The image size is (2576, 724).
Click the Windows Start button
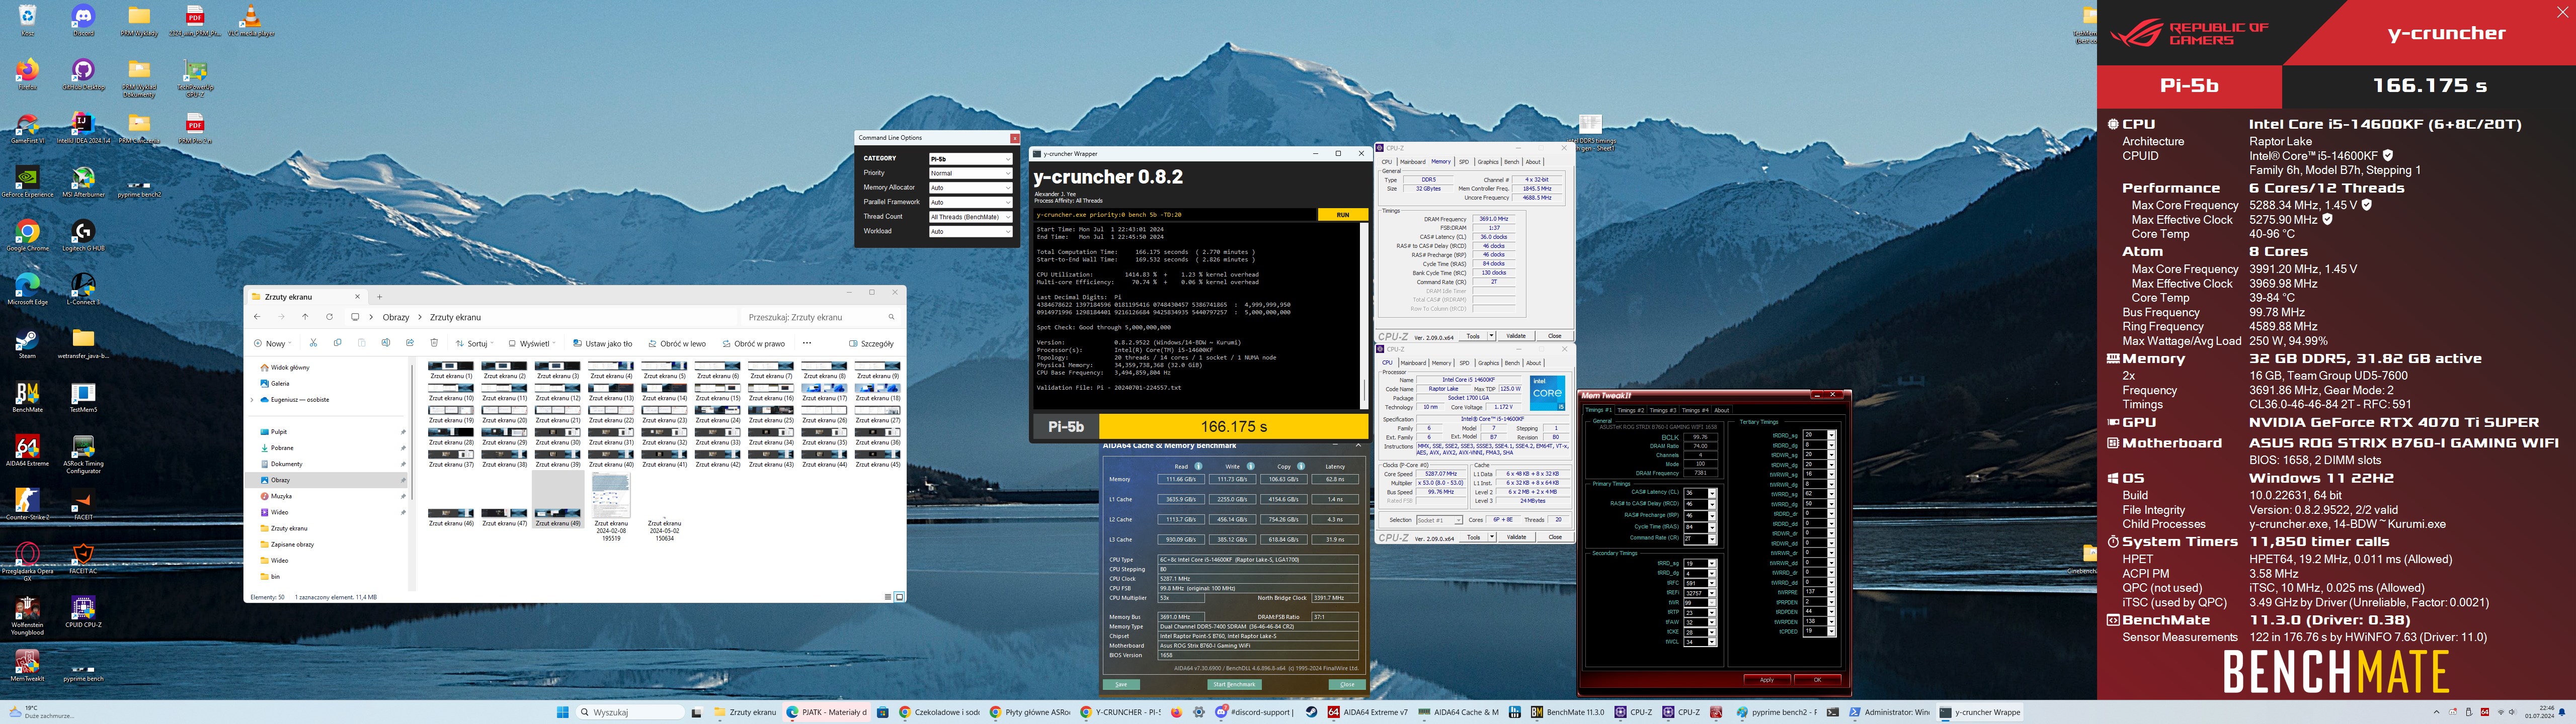pos(562,712)
